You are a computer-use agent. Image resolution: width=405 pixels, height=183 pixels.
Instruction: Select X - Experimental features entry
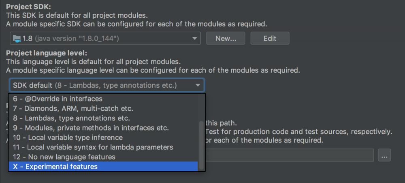(x=55, y=166)
